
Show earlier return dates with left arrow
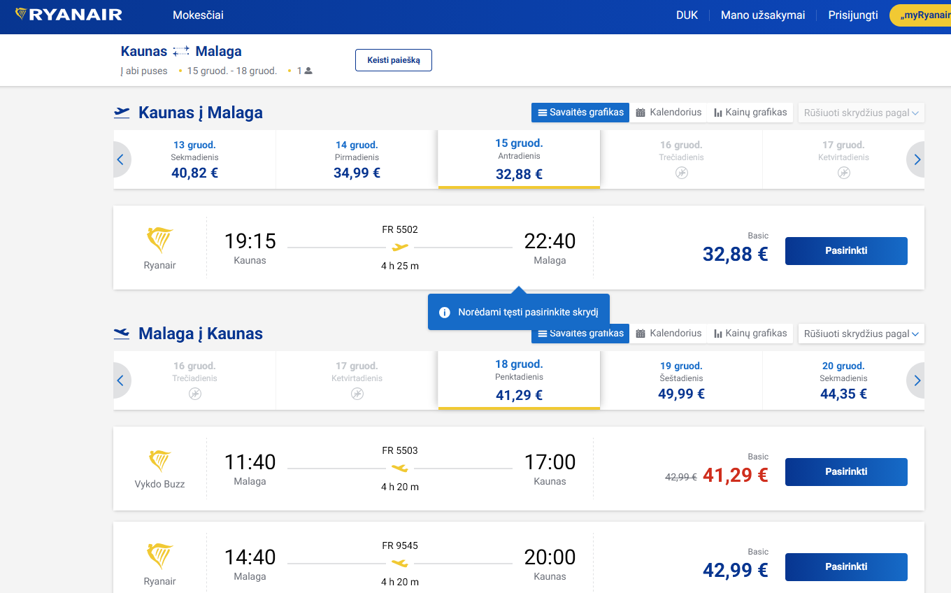click(x=120, y=381)
